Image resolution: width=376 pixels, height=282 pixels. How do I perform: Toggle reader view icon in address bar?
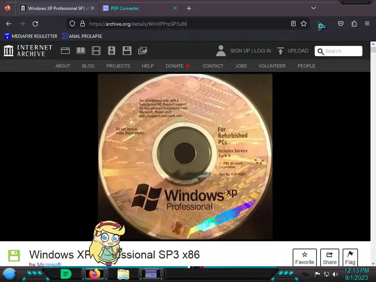tap(293, 23)
